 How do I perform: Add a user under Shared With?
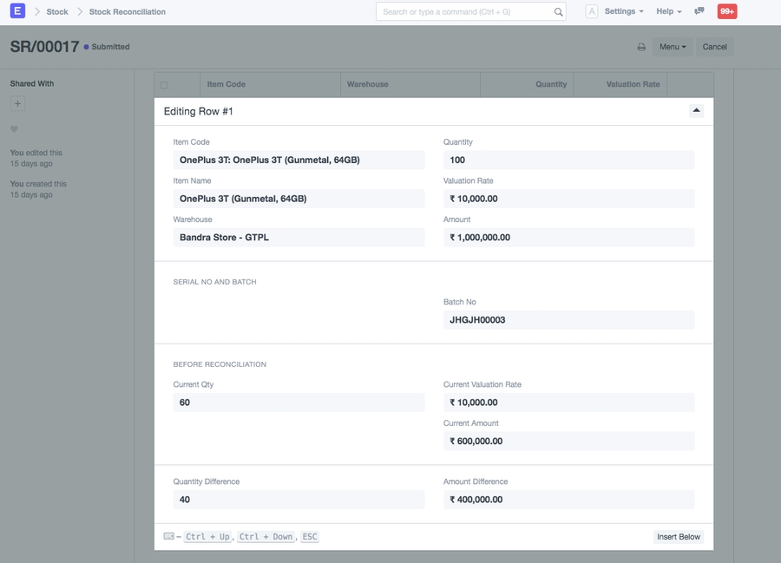(x=16, y=102)
